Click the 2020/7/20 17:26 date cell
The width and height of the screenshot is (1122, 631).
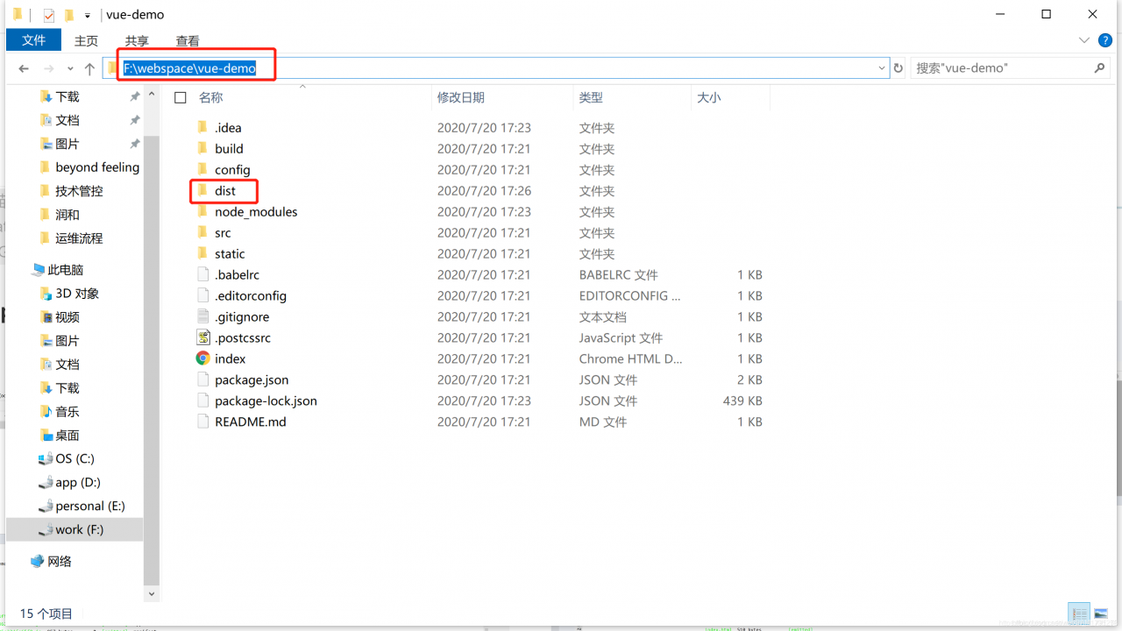(x=484, y=190)
